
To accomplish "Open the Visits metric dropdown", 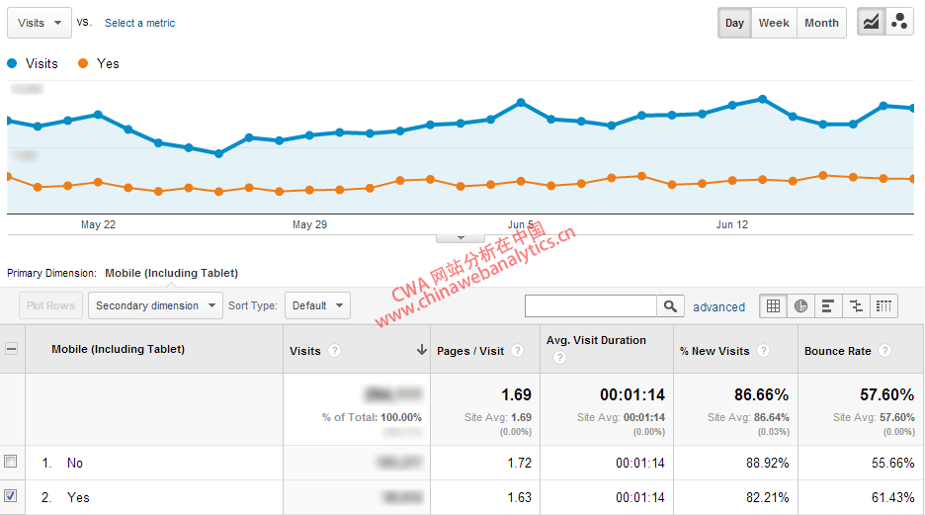I will 40,23.
